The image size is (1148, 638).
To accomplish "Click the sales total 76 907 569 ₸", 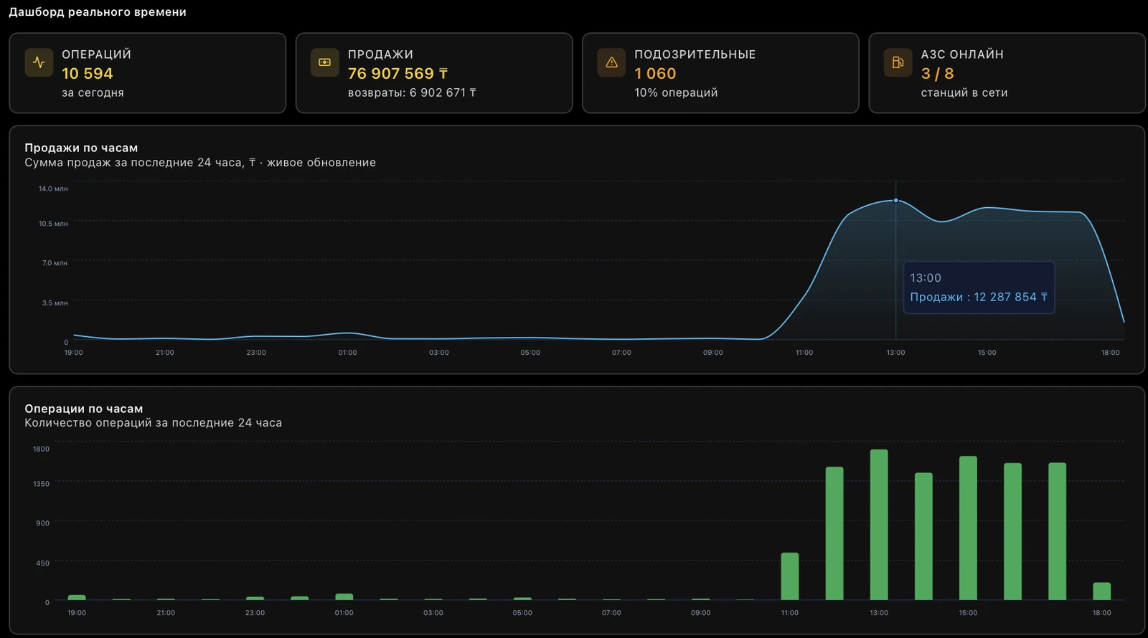I will click(x=397, y=73).
